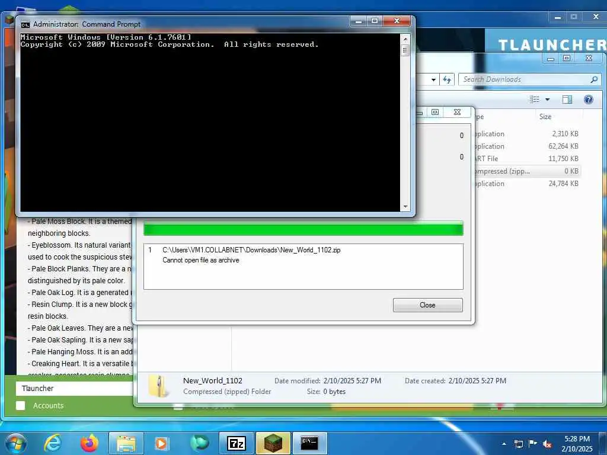The width and height of the screenshot is (607, 455).
Task: Click the Change your view icon in Explorer
Action: [x=535, y=100]
